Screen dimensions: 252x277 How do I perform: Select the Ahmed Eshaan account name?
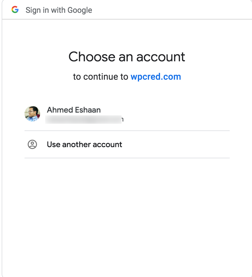point(74,110)
